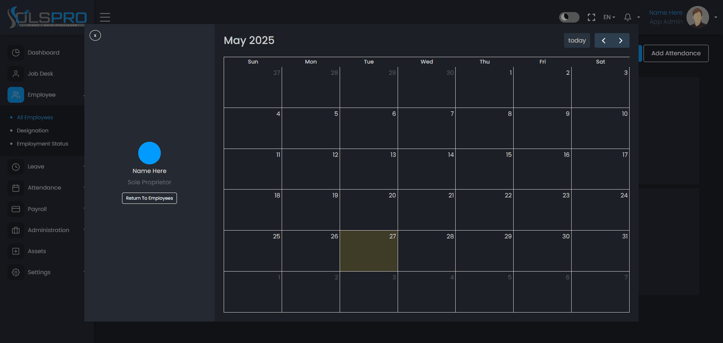Viewport: 723px width, 343px height.
Task: Click the Employee people icon
Action: tap(16, 95)
